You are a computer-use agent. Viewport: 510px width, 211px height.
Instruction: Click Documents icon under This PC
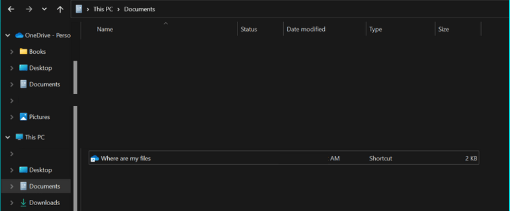tap(23, 186)
